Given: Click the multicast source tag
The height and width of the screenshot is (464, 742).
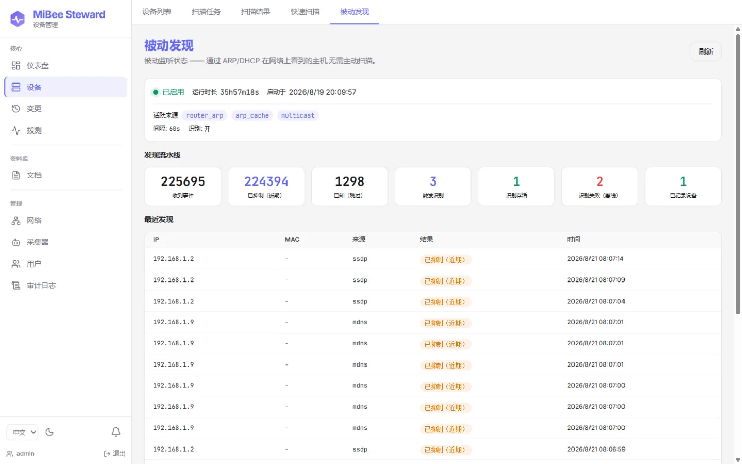Looking at the screenshot, I should (298, 115).
